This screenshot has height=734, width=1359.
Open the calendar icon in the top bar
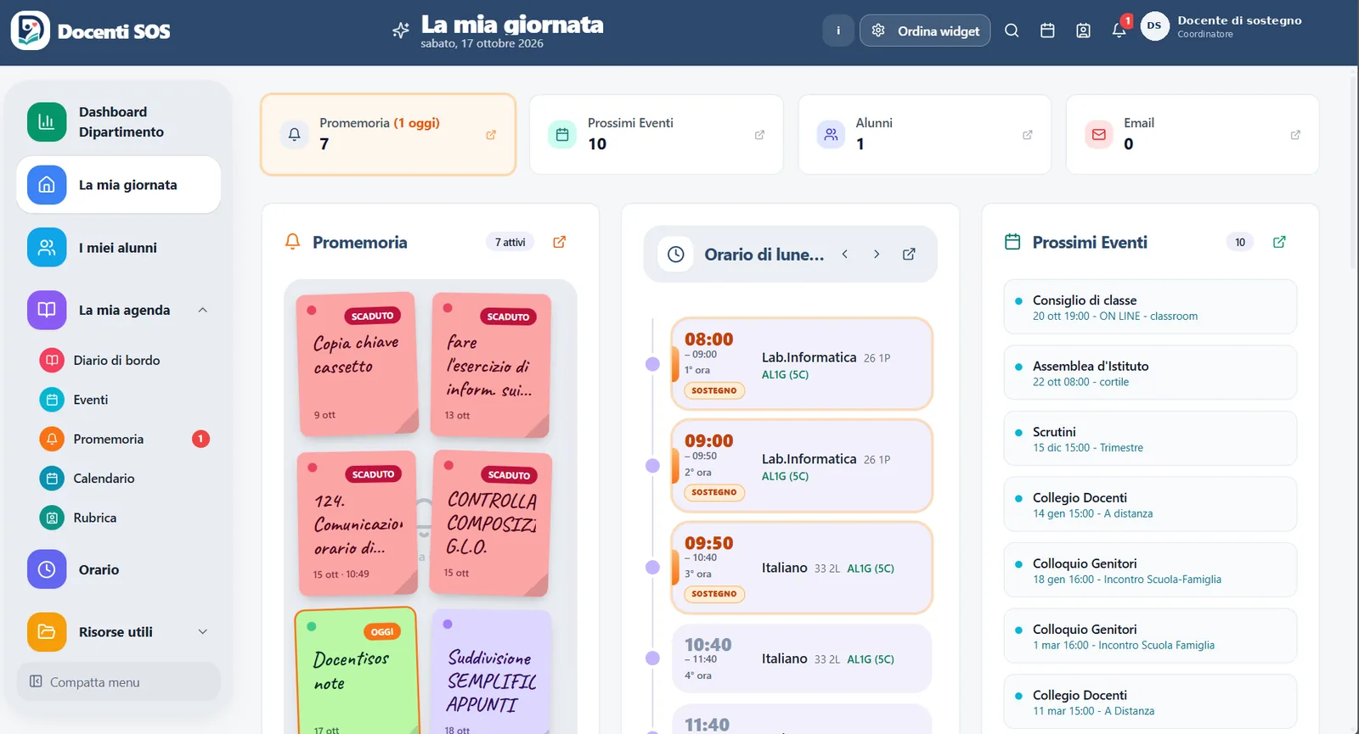1047,31
